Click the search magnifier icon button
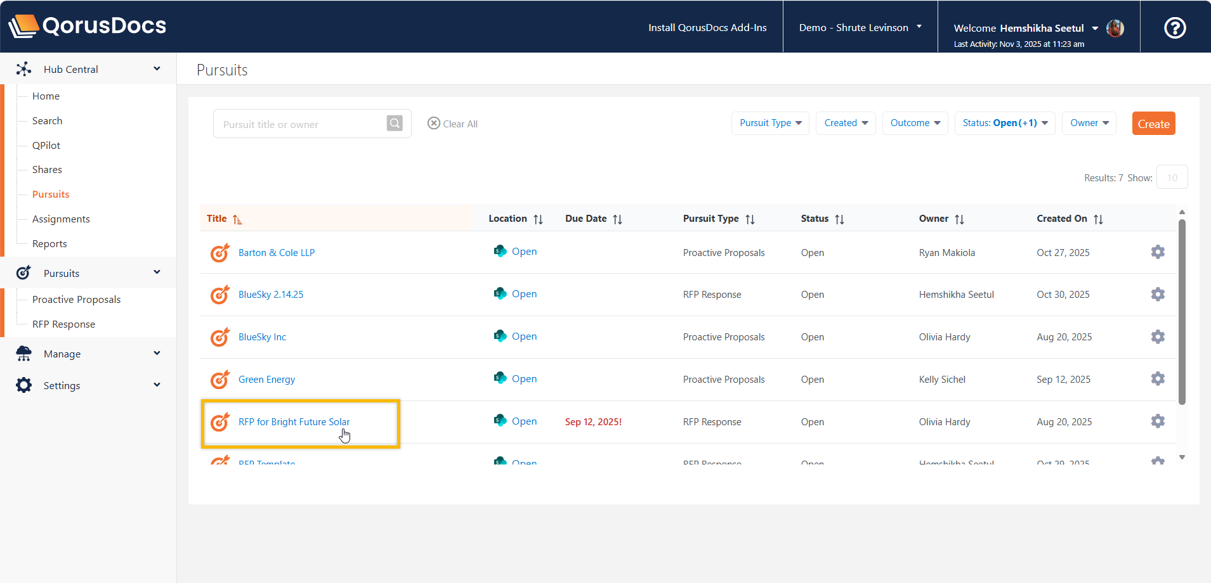 (x=395, y=124)
